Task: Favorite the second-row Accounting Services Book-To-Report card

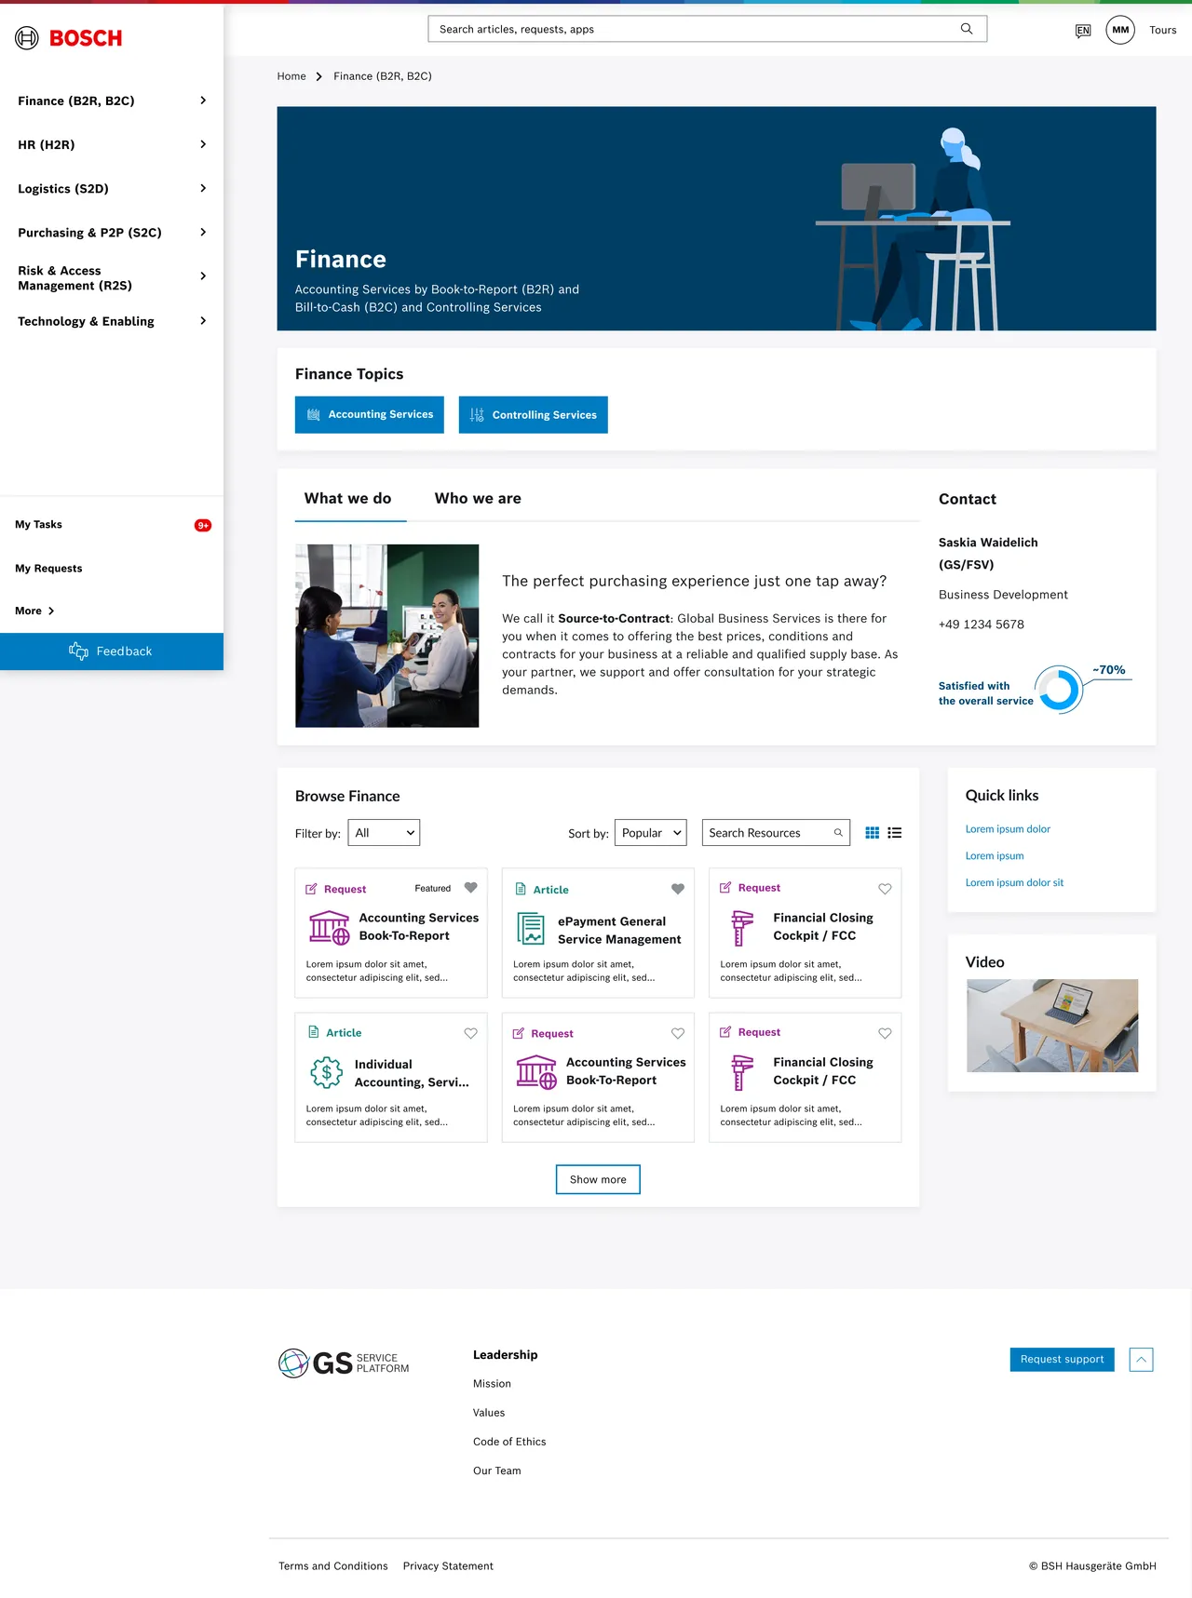Action: (x=678, y=1033)
